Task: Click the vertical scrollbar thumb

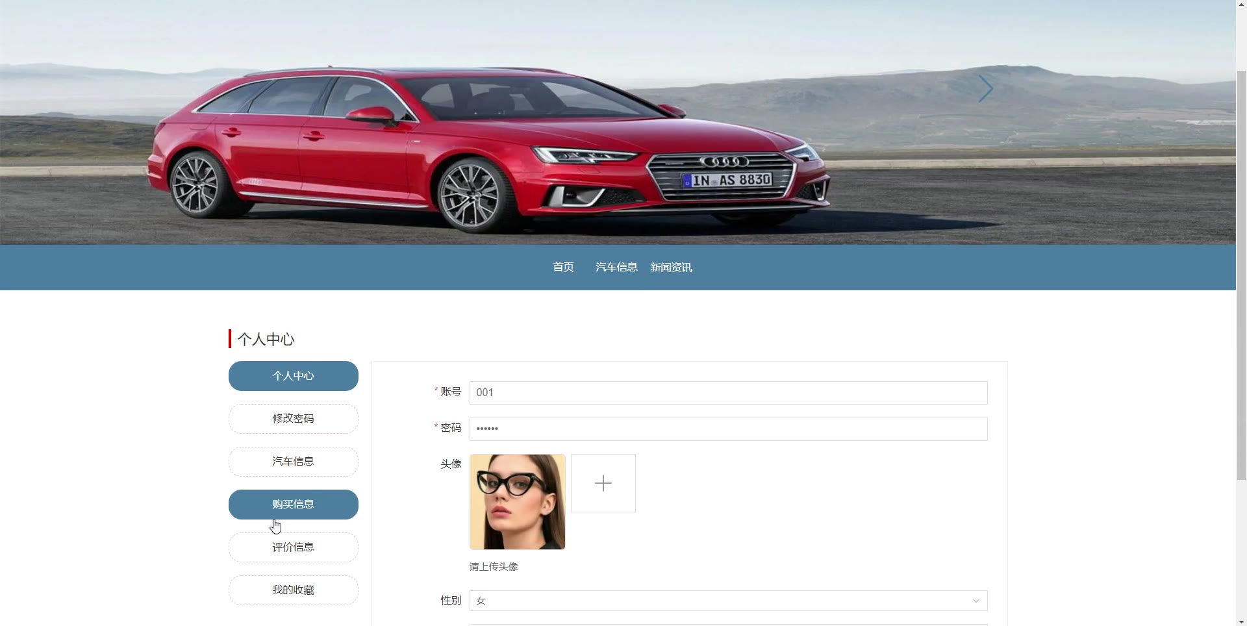Action: 1241,275
